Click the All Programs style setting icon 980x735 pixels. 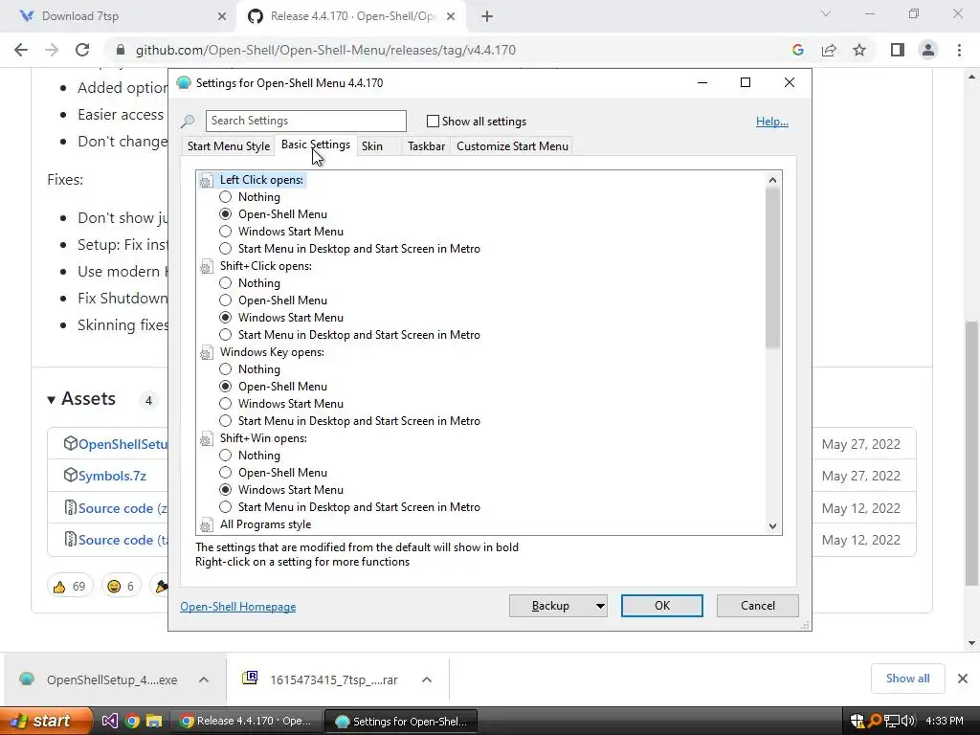pos(206,525)
